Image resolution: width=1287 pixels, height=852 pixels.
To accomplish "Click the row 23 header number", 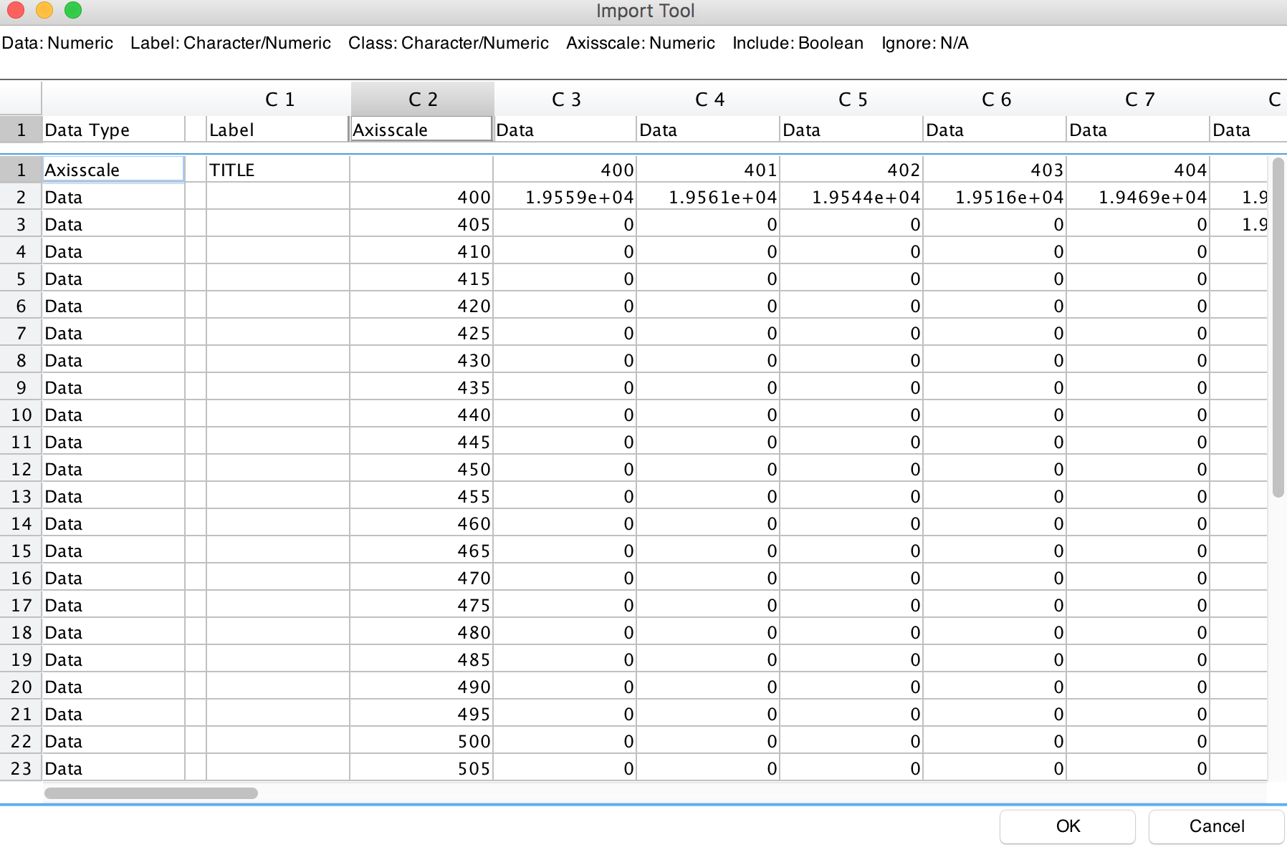I will [21, 769].
